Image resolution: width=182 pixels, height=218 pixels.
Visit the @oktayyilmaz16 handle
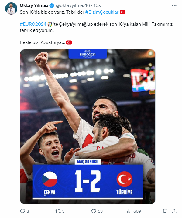(x=73, y=5)
